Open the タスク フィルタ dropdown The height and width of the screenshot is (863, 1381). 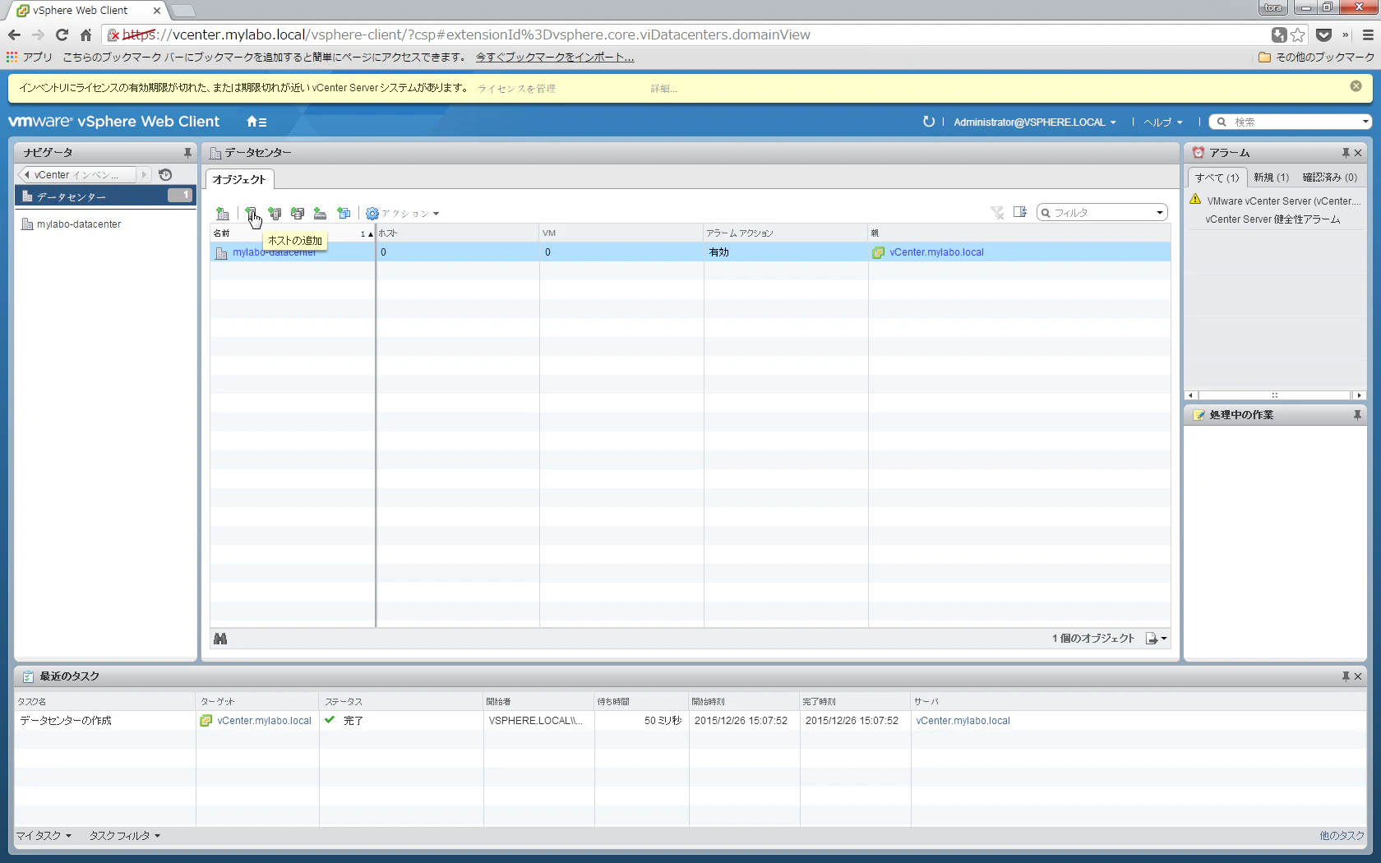(125, 836)
